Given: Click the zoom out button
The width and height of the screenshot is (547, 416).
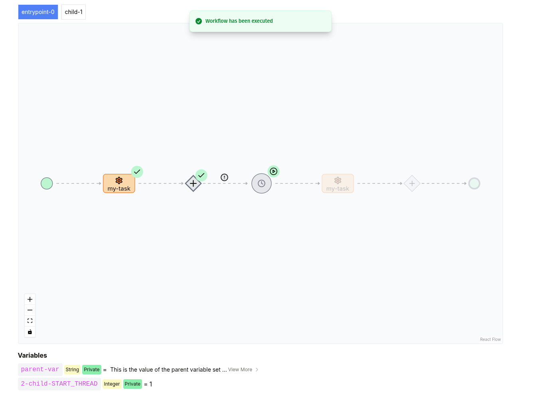Looking at the screenshot, I should [x=30, y=310].
